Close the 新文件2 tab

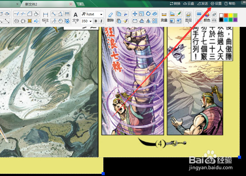coord(71,4)
